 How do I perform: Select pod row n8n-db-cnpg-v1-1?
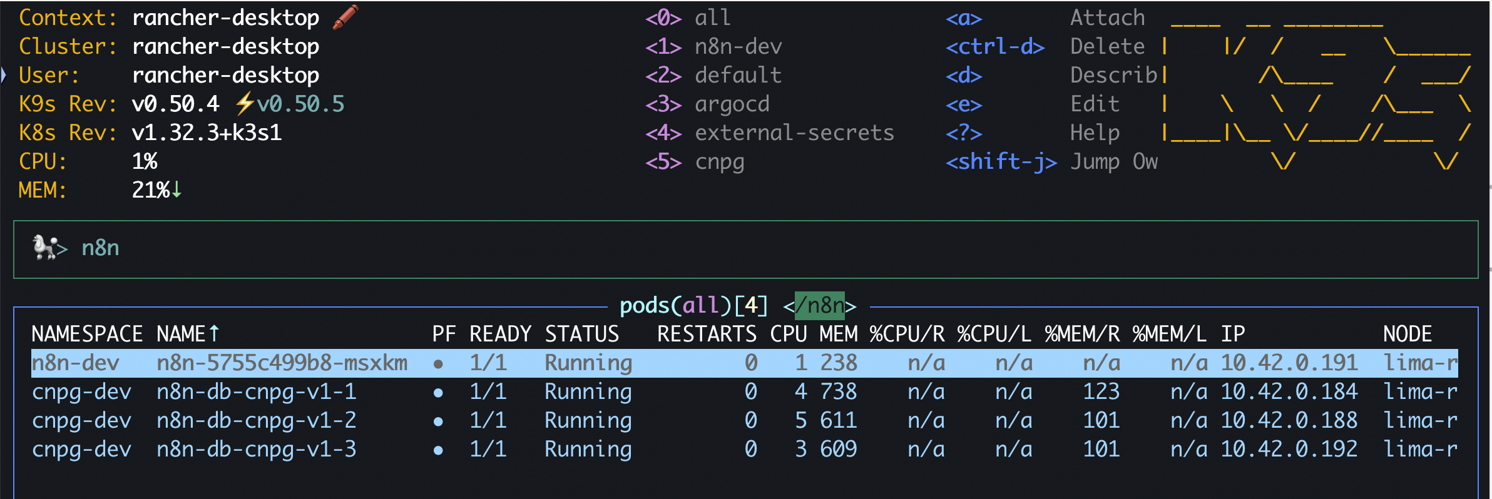745,392
